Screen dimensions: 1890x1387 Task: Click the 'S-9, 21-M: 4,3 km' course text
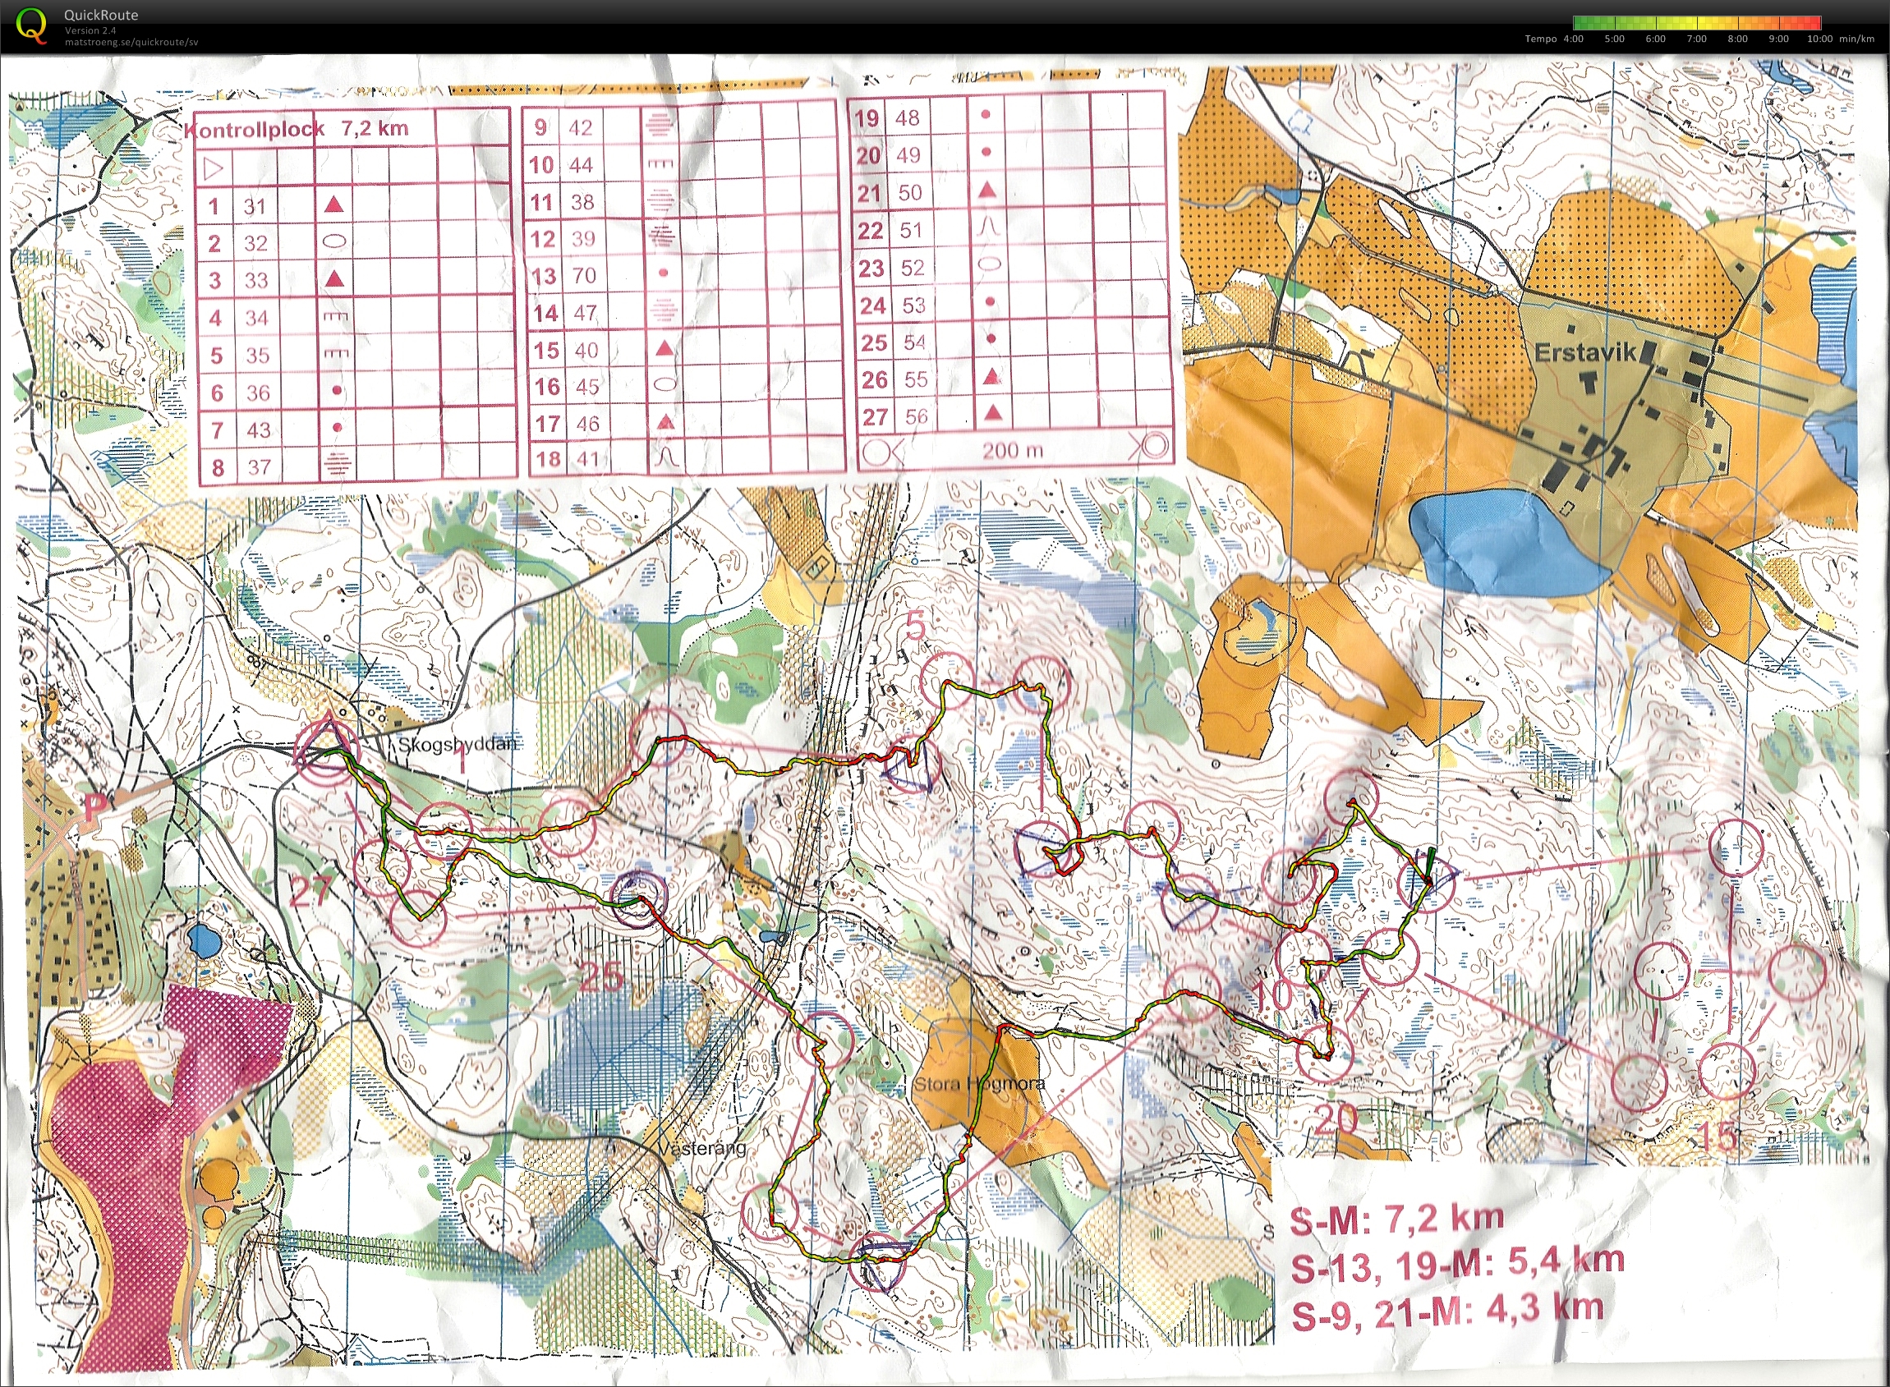1448,1311
